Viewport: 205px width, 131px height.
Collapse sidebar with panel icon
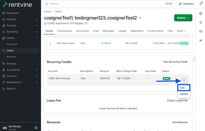click(x=36, y=128)
